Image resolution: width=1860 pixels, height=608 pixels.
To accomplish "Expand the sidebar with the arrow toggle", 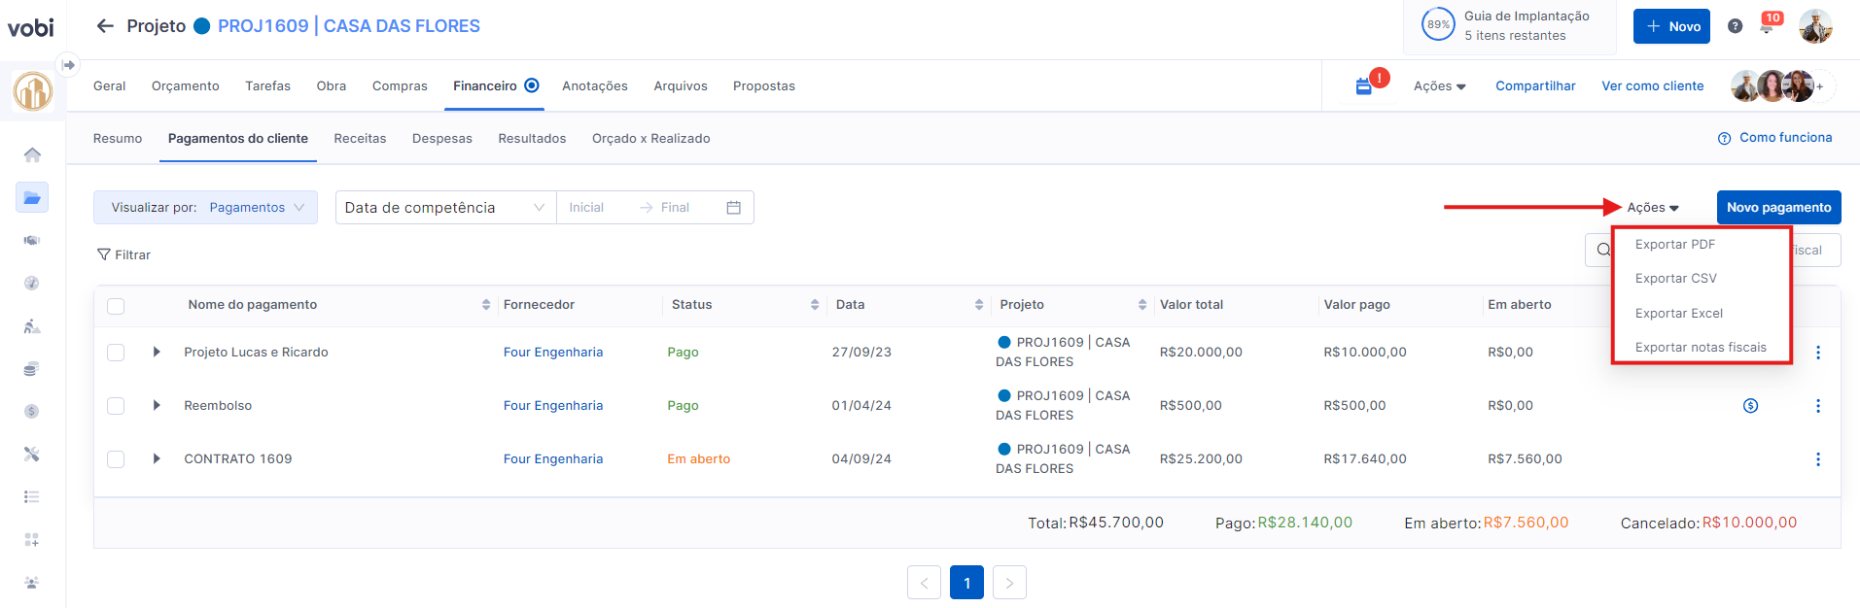I will pyautogui.click(x=68, y=65).
